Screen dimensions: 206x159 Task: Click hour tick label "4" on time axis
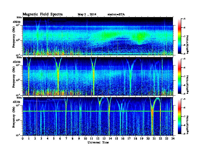[48, 139]
